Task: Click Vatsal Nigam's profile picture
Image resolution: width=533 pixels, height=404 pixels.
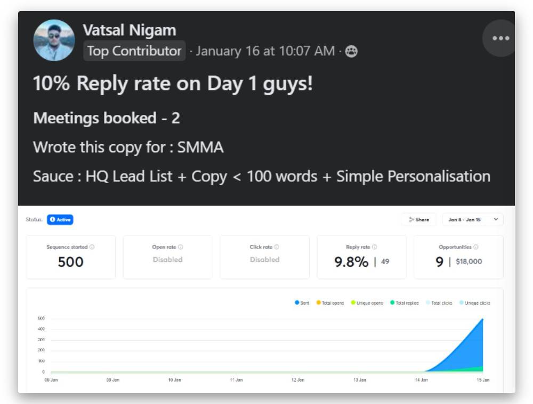Action: pyautogui.click(x=54, y=40)
